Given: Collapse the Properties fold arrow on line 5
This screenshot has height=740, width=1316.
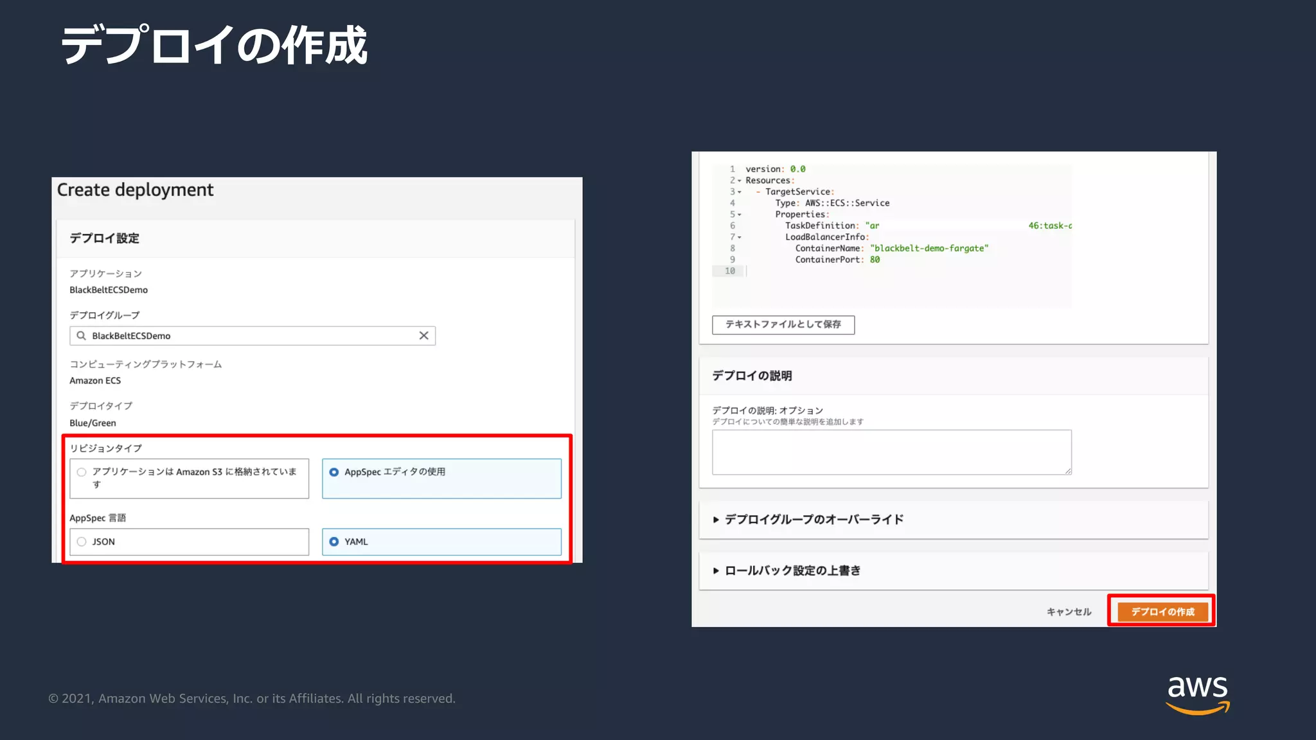Looking at the screenshot, I should tap(740, 215).
